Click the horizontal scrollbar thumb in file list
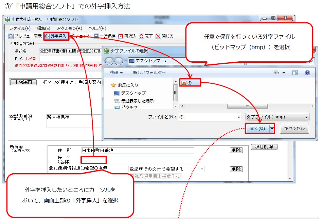 click(247, 106)
